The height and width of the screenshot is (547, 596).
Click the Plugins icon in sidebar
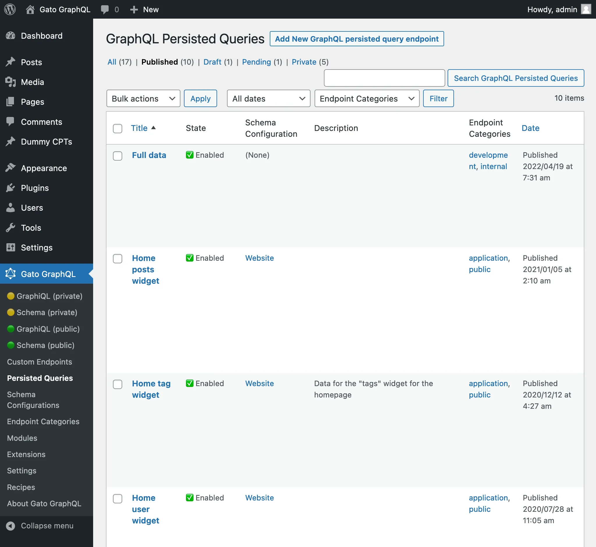pyautogui.click(x=10, y=188)
